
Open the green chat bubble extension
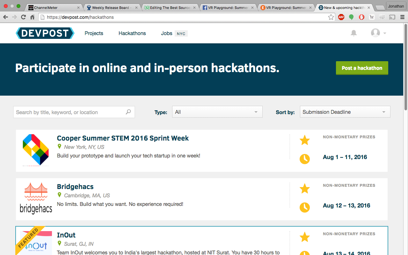pos(351,17)
